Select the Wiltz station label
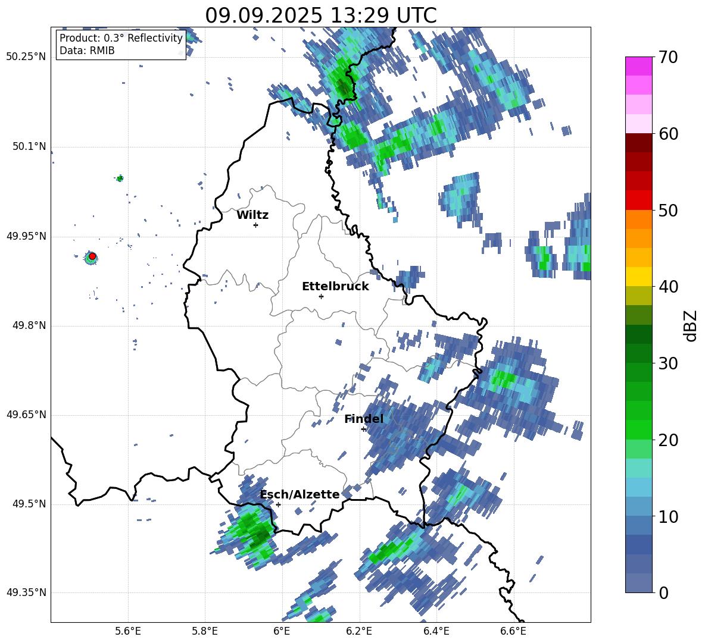 coord(252,215)
